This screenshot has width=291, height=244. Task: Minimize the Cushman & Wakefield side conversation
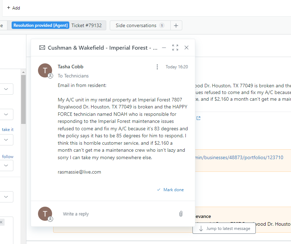(164, 48)
